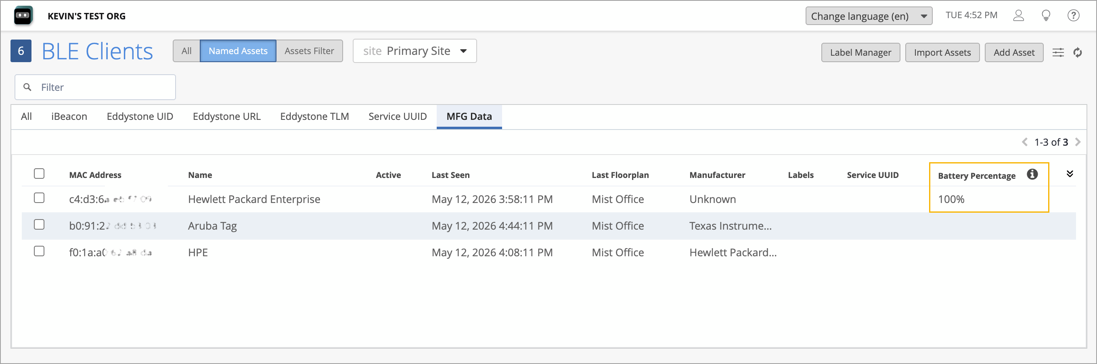Sort by Name column header
The image size is (1097, 364).
[200, 175]
